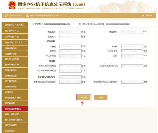
Task: Open 网站或网店信息 in sidebar
Action: click(x=15, y=65)
